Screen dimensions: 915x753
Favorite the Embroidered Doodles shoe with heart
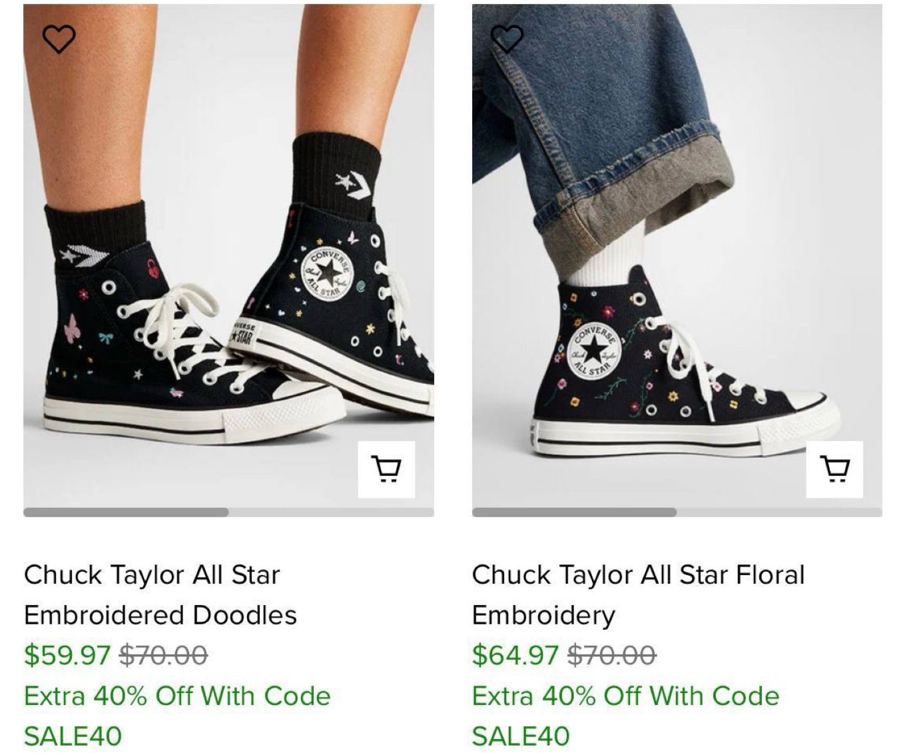click(x=59, y=39)
